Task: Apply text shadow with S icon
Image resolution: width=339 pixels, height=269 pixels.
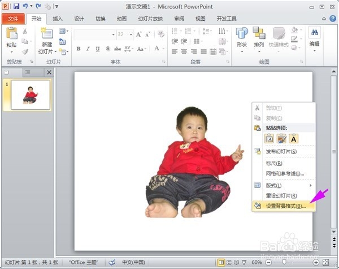Action: tap(108, 49)
